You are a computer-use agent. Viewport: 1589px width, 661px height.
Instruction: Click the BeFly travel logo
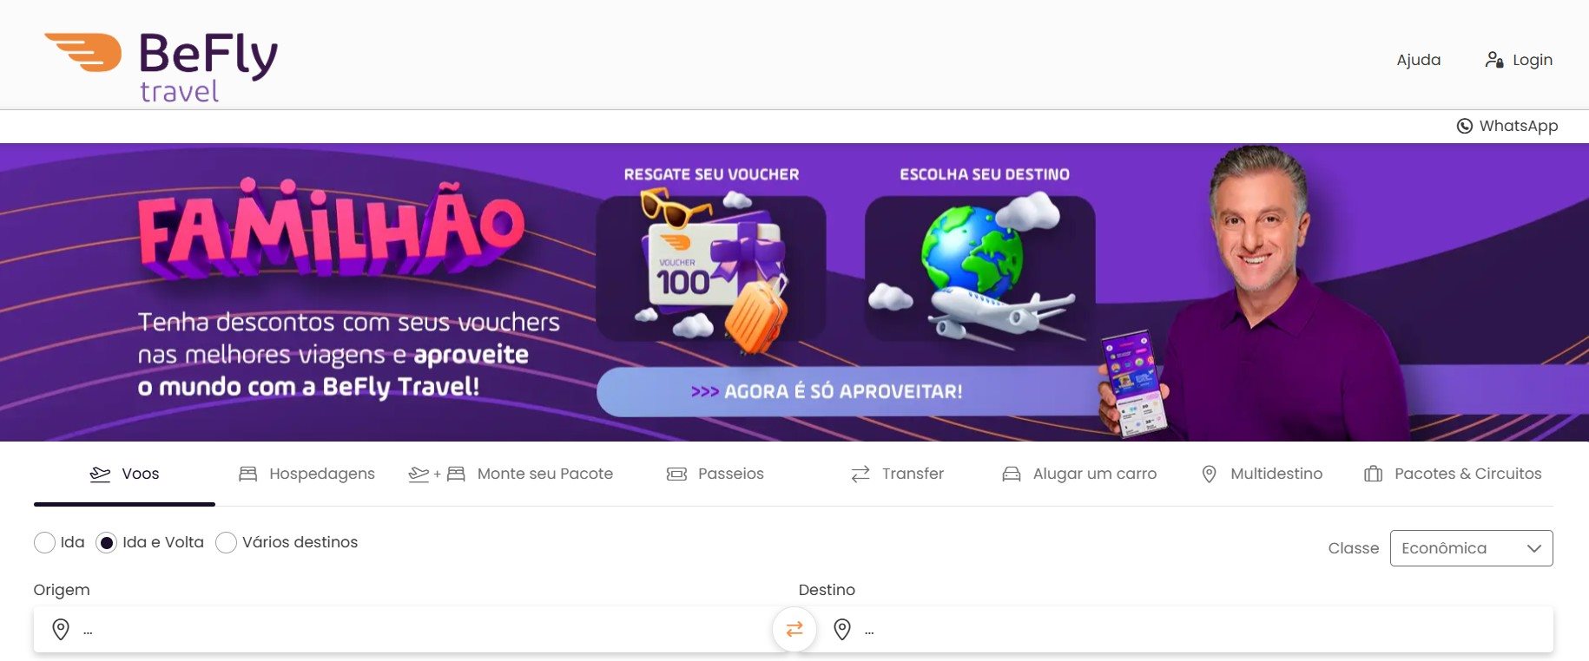pyautogui.click(x=162, y=66)
